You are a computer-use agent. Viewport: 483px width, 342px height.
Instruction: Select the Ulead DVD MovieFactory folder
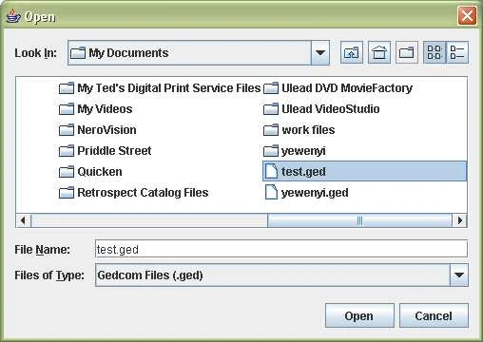(338, 87)
